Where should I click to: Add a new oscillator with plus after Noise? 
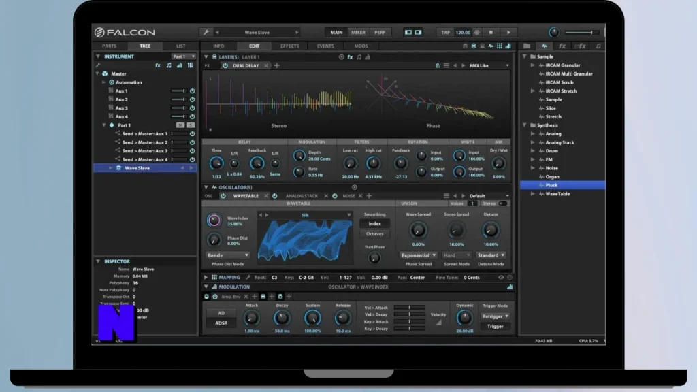(369, 195)
